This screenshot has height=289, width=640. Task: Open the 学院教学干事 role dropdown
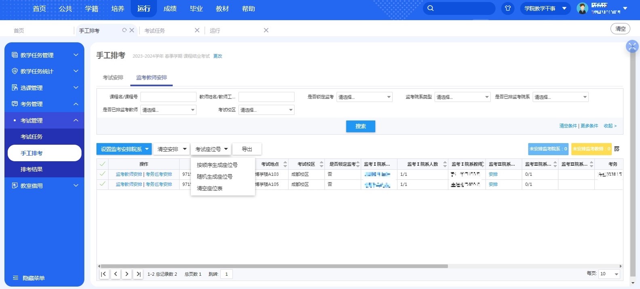pos(545,8)
